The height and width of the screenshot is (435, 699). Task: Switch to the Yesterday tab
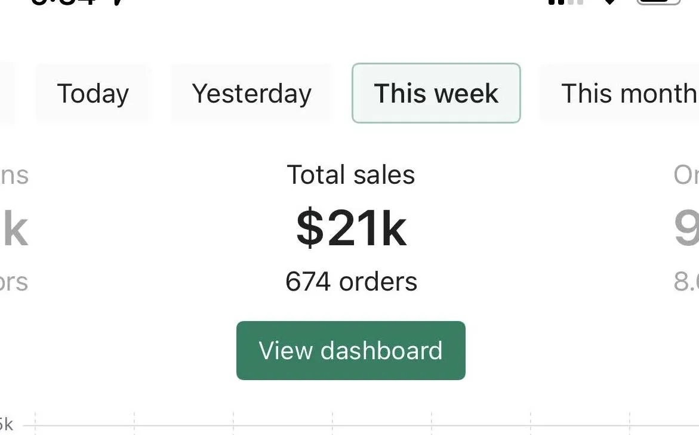point(251,94)
